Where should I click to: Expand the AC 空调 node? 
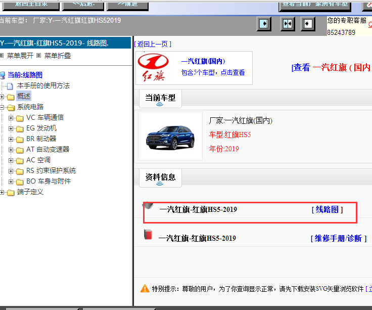click(11, 161)
